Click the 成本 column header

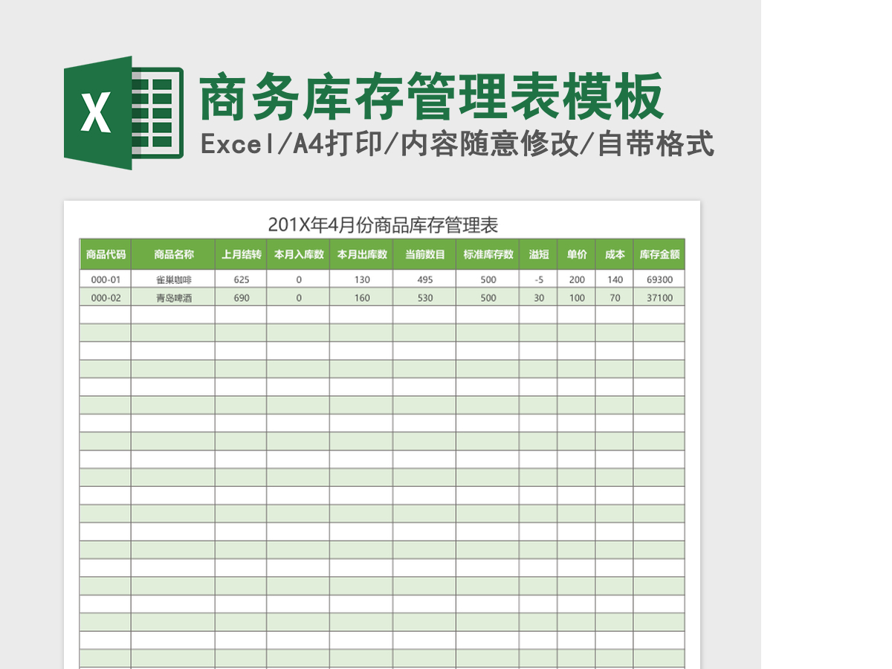pyautogui.click(x=615, y=254)
